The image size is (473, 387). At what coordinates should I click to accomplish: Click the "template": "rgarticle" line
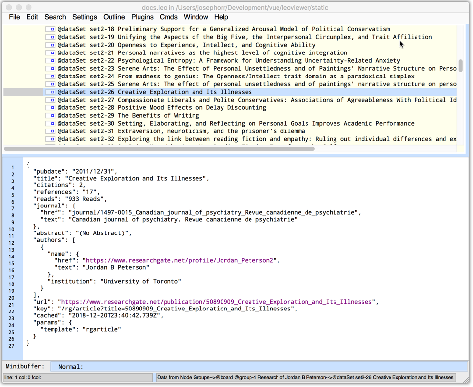81,329
